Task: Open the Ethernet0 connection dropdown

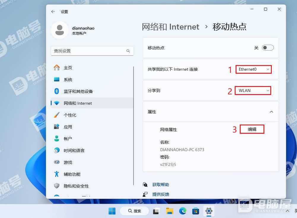Action: pos(253,69)
